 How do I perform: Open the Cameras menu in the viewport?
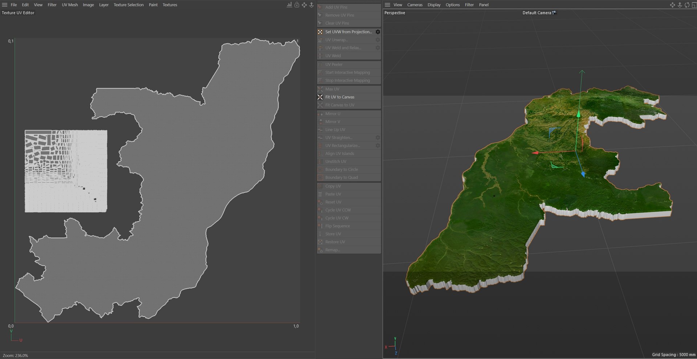pyautogui.click(x=415, y=5)
